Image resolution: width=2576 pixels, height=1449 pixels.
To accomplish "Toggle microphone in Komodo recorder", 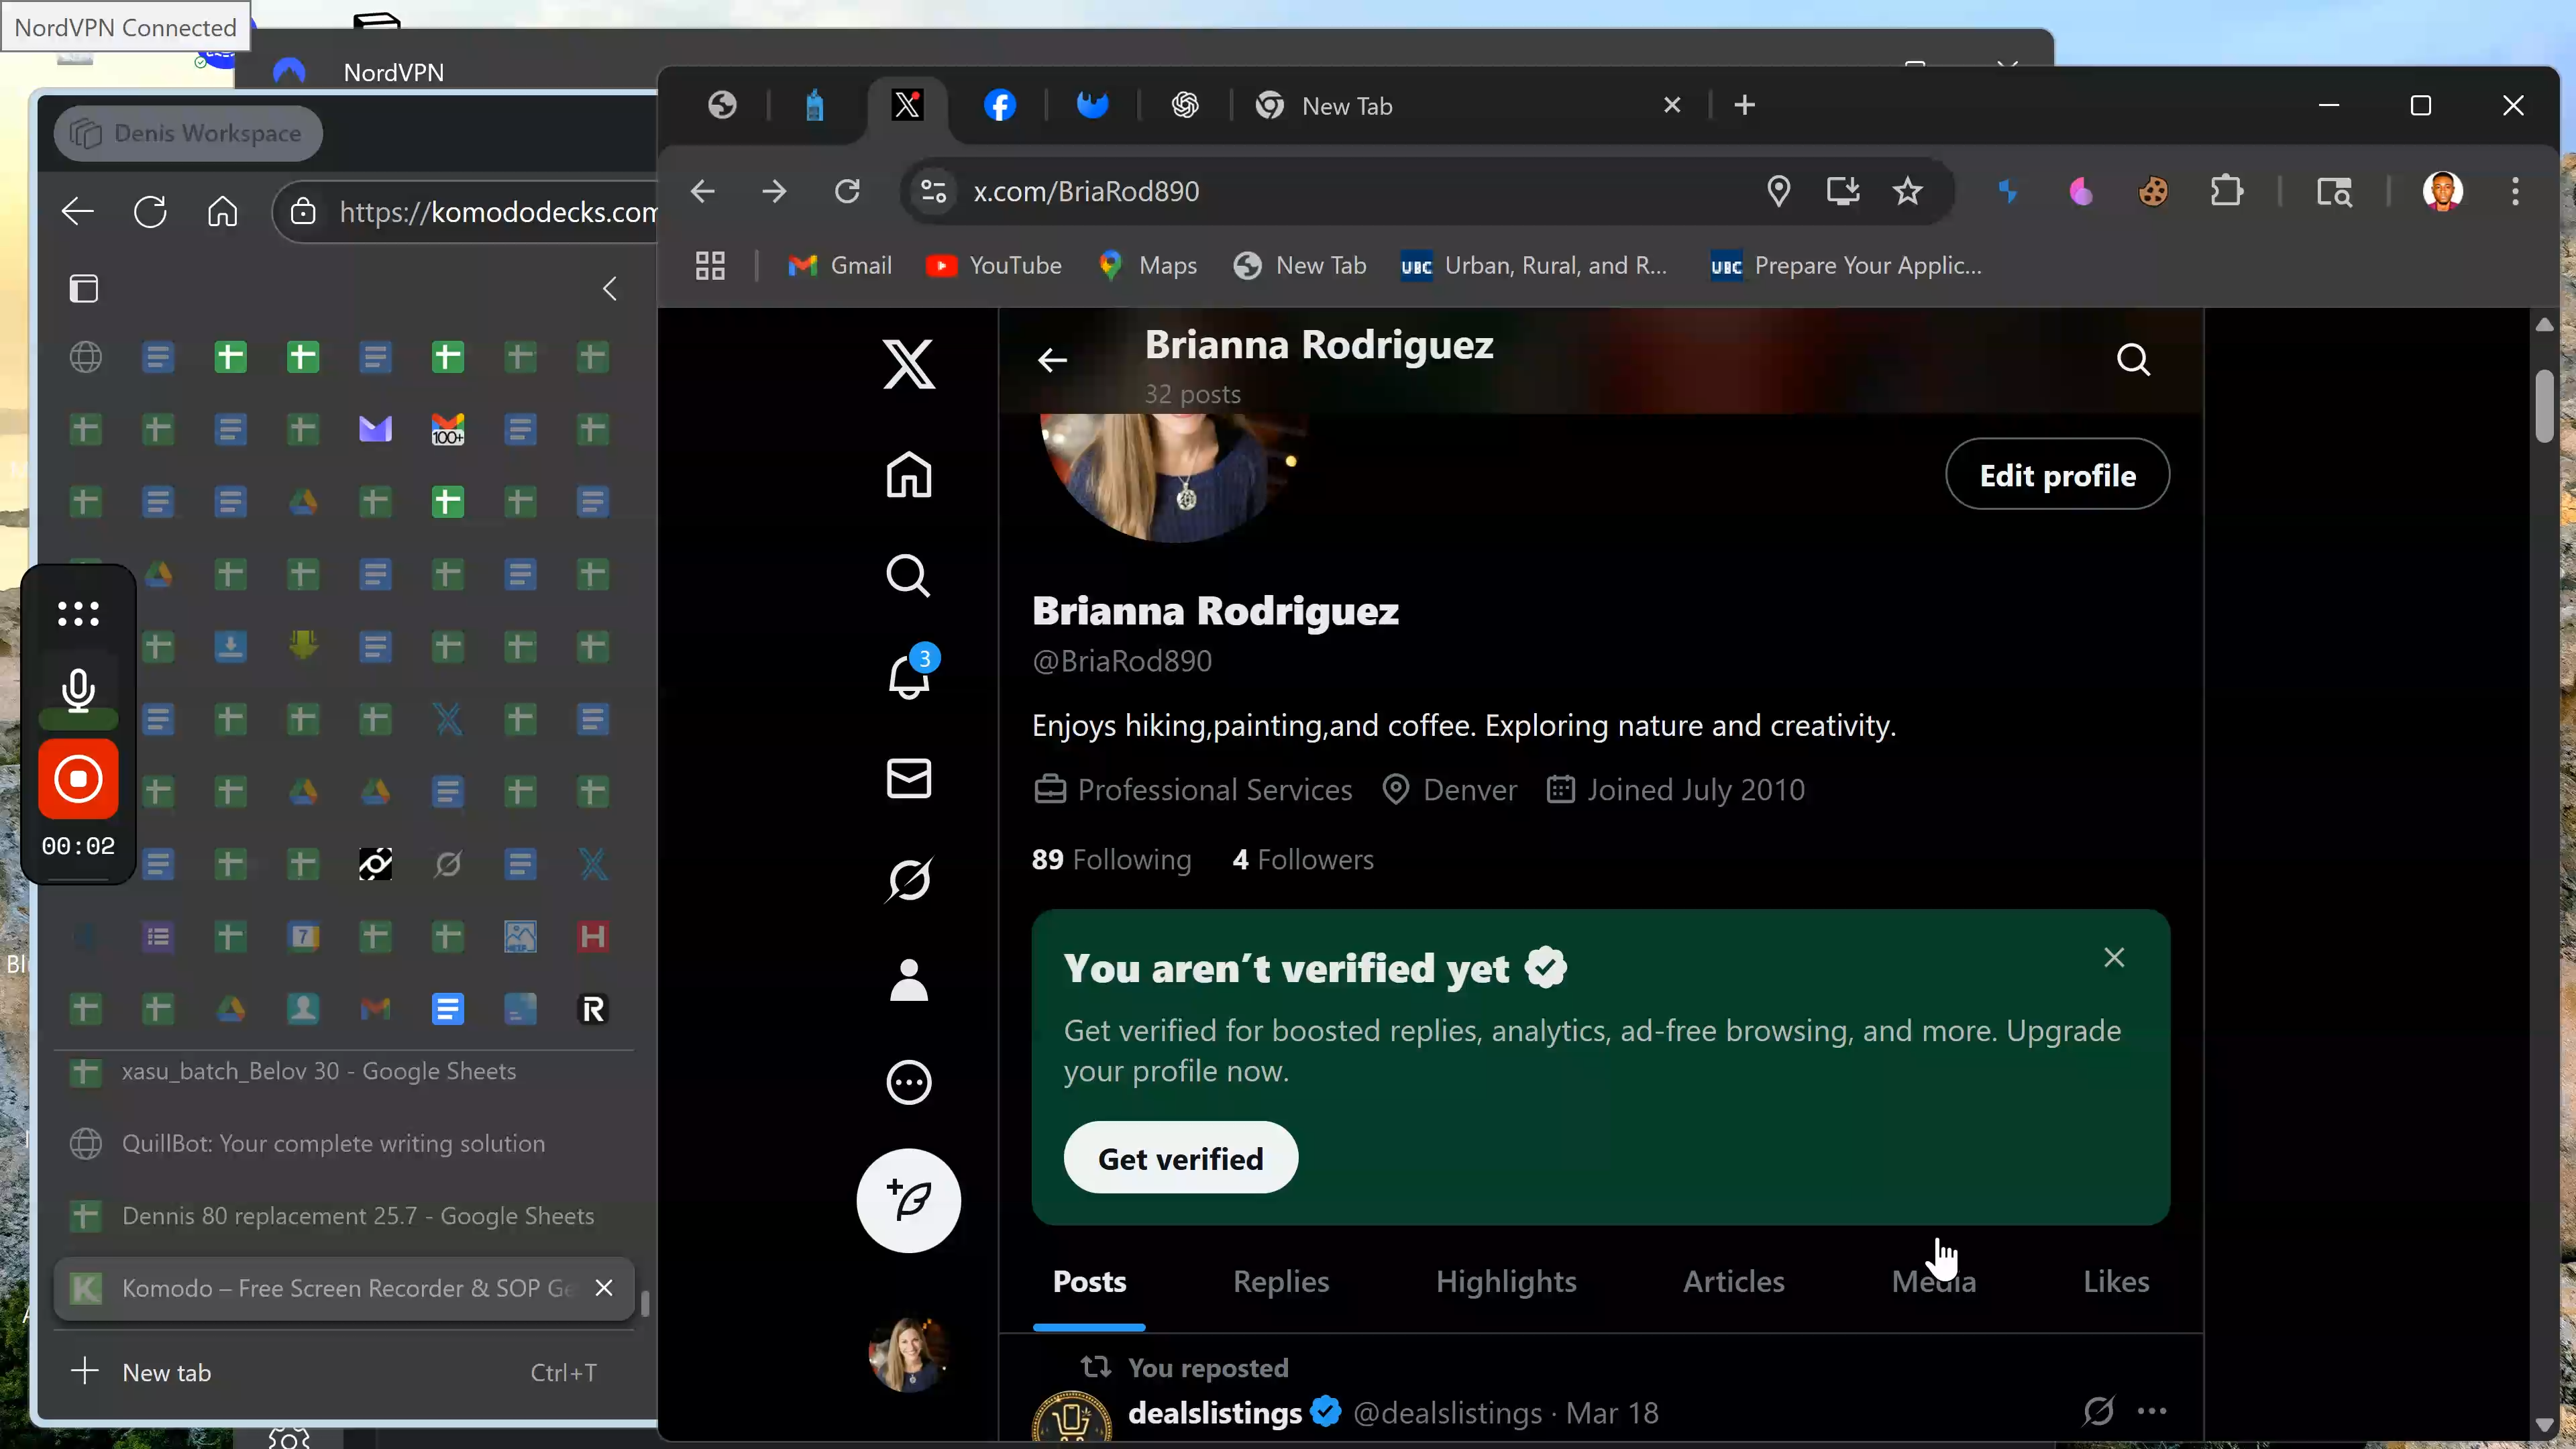I will coord(78,690).
